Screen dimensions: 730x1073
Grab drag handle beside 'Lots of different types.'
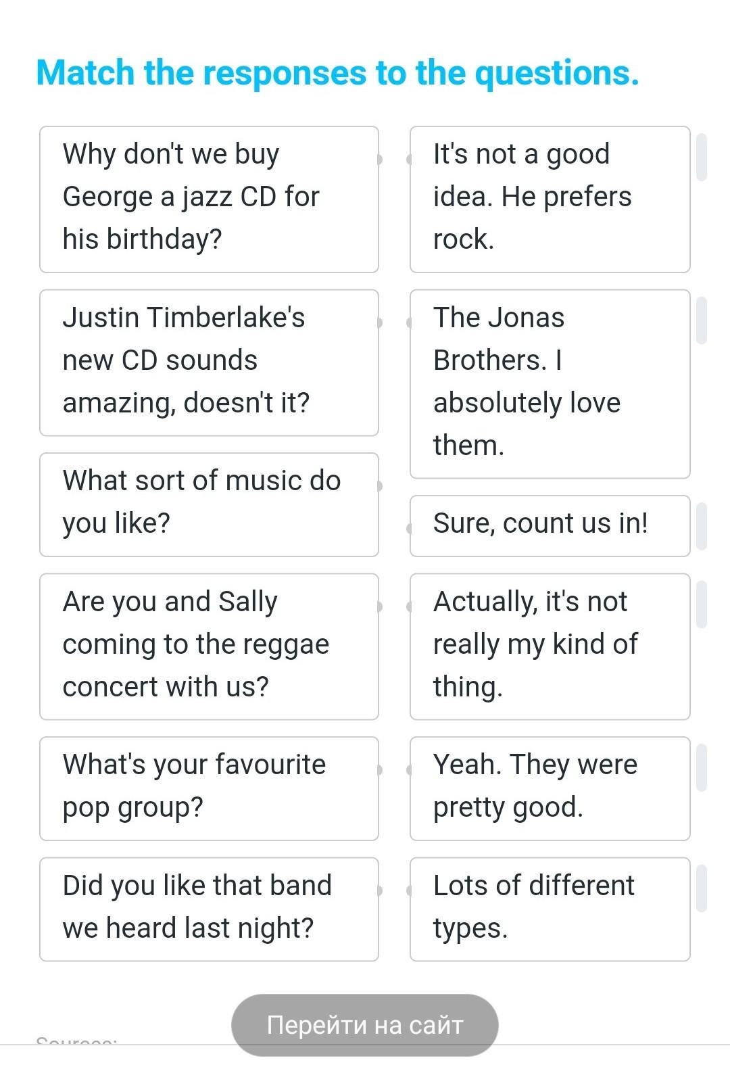point(702,888)
